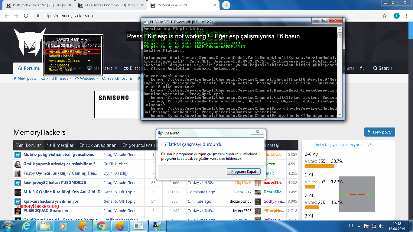Click the TR language indicator in tray

(x=351, y=226)
